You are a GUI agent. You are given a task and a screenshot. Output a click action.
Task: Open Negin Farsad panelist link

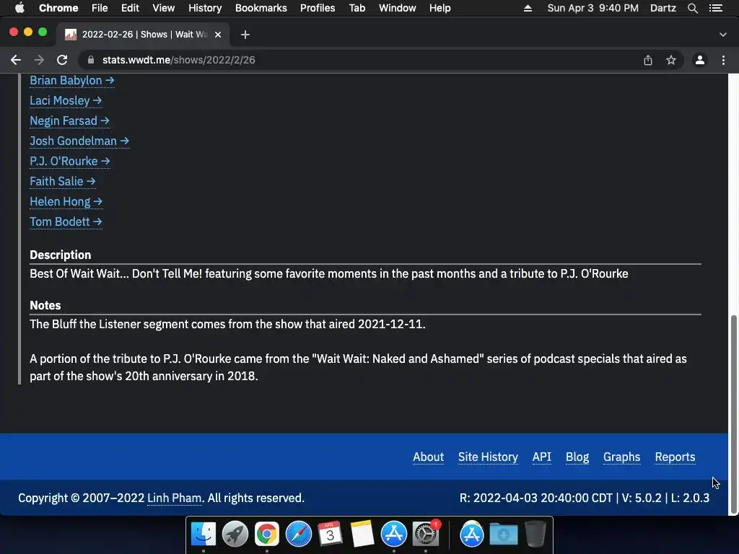[x=70, y=121]
